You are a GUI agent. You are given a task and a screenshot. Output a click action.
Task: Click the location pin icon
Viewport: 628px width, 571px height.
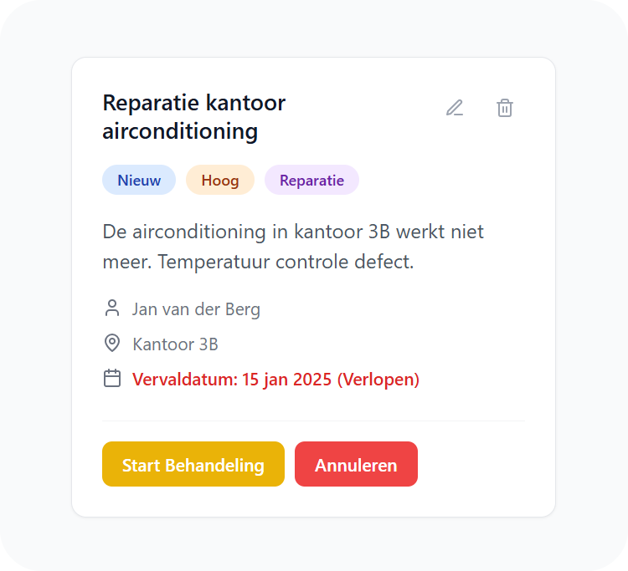(112, 343)
